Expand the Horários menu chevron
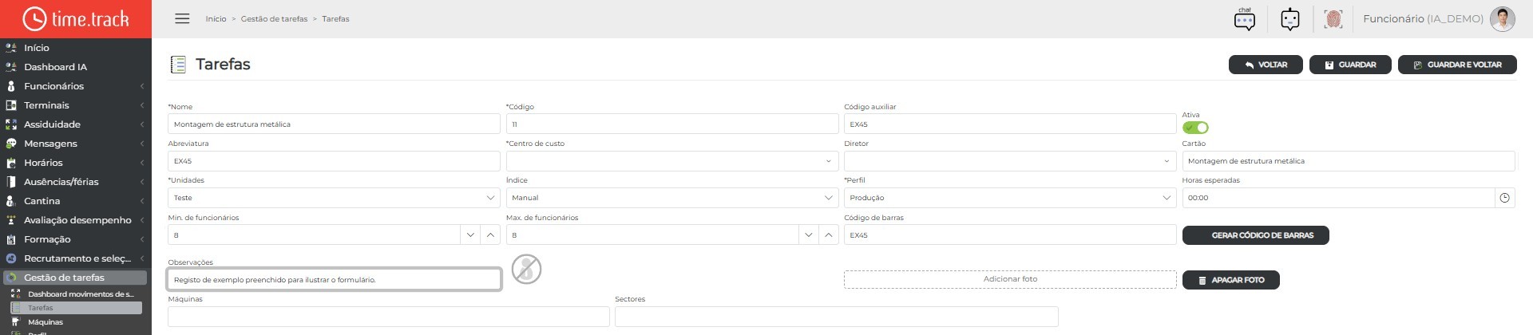This screenshot has height=335, width=1533. pyautogui.click(x=142, y=163)
